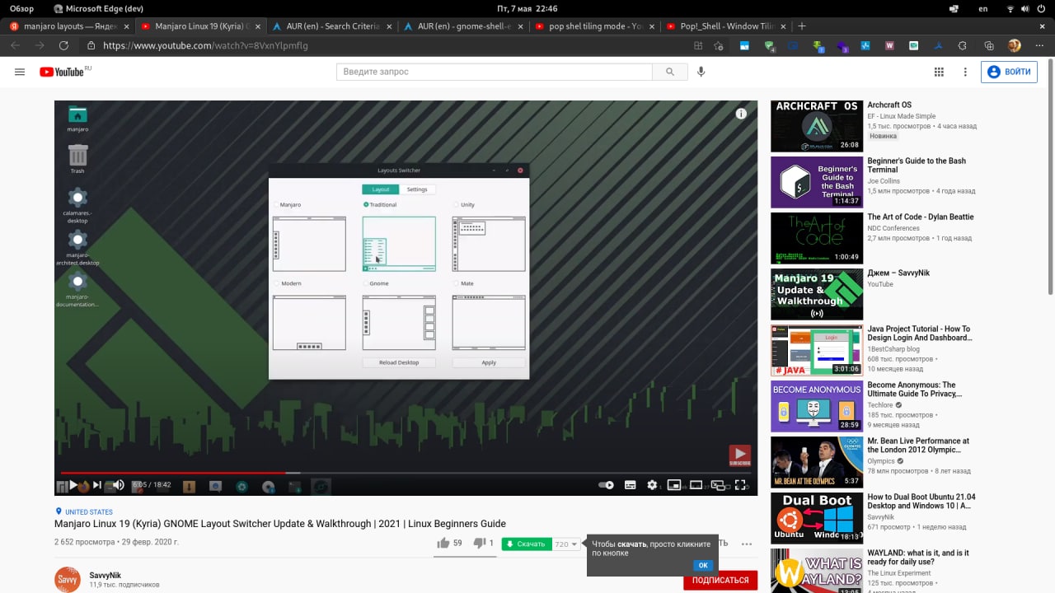Open the YouTube apps grid icon
This screenshot has width=1055, height=593.
pyautogui.click(x=939, y=72)
